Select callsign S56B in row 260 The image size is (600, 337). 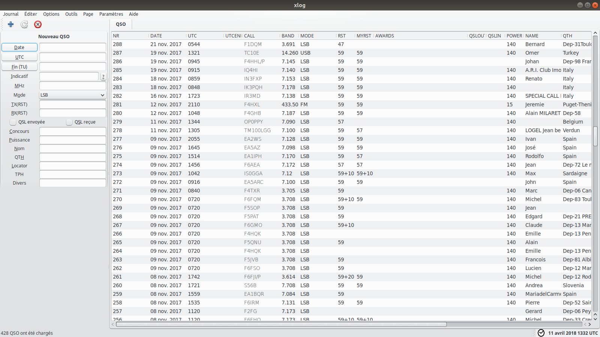pos(250,285)
